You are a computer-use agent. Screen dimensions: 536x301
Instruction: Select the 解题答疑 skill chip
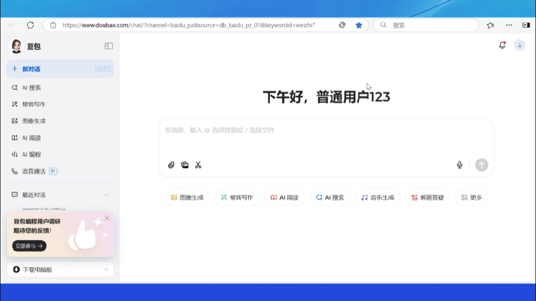pyautogui.click(x=428, y=197)
